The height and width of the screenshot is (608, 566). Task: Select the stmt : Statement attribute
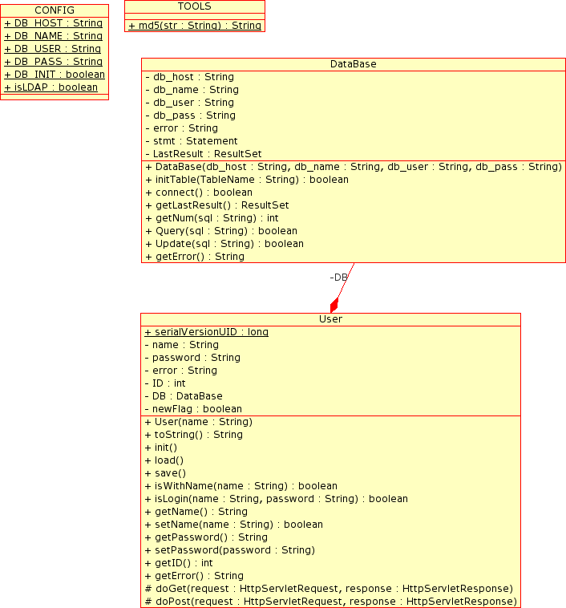[x=192, y=140]
